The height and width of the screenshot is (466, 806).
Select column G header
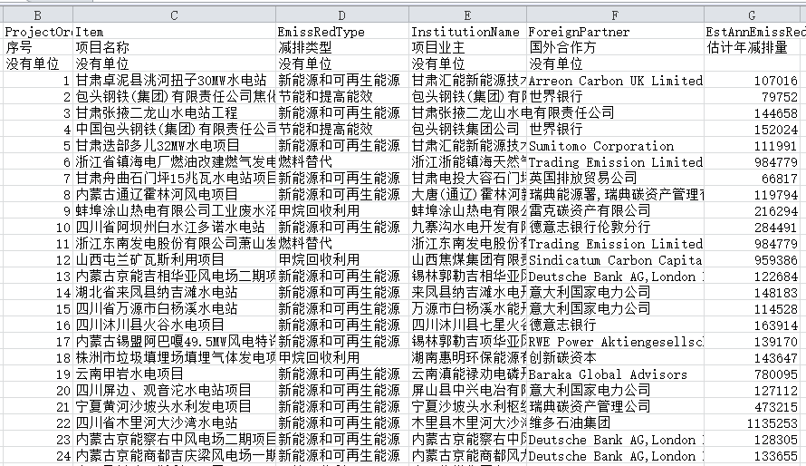coord(752,15)
